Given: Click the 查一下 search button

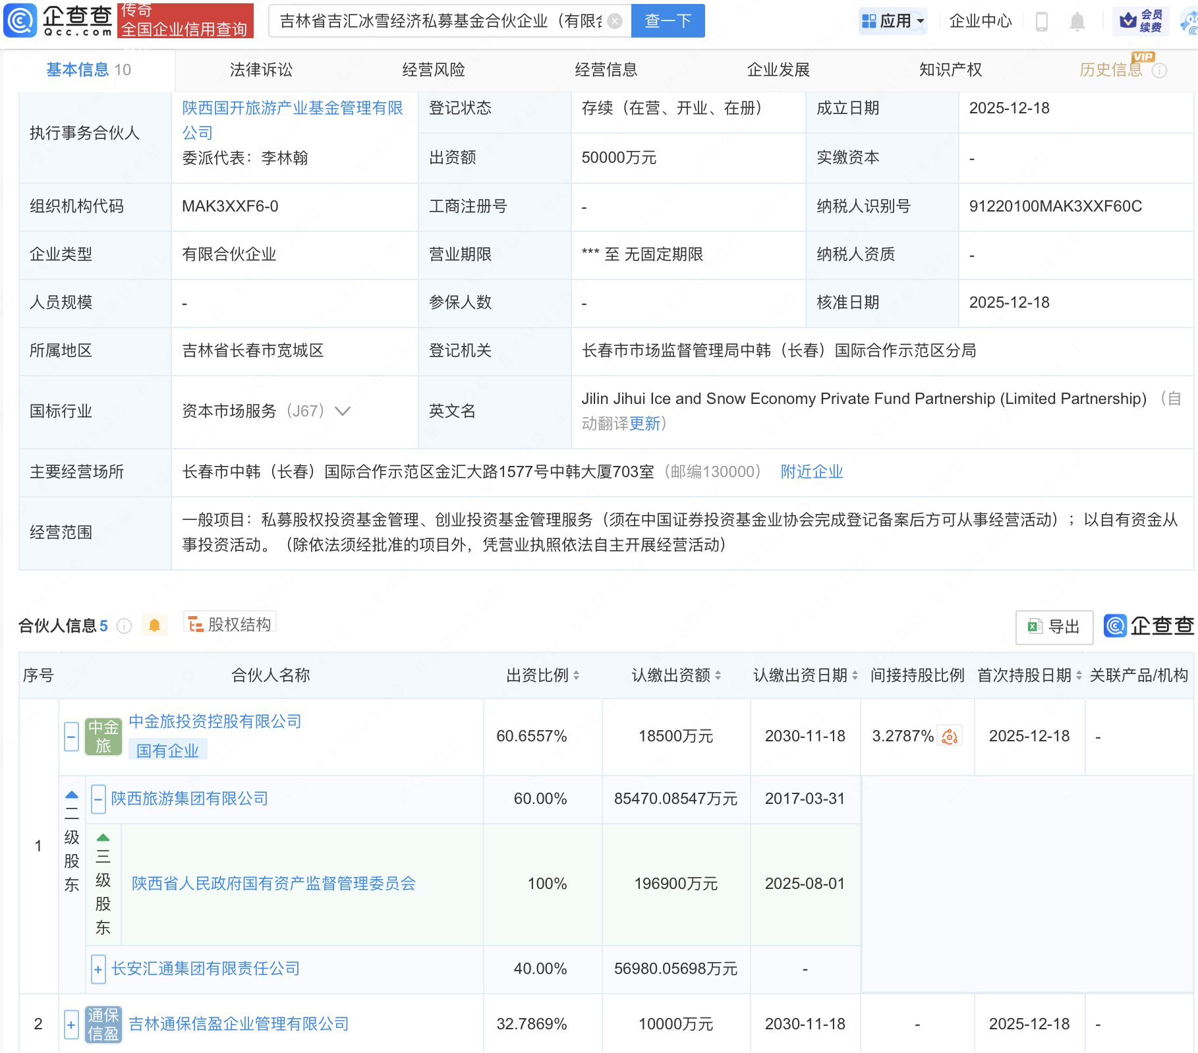Looking at the screenshot, I should click(667, 20).
